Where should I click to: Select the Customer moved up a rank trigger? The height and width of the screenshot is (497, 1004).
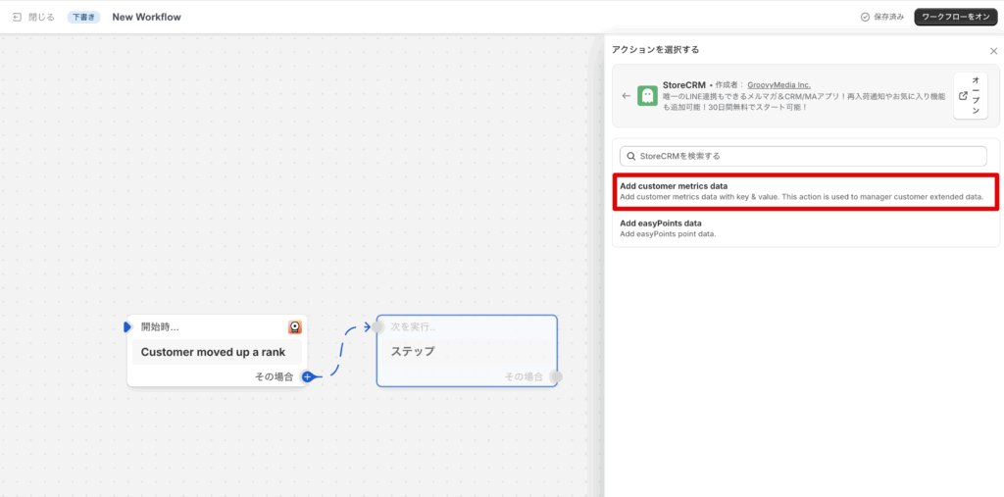[217, 352]
